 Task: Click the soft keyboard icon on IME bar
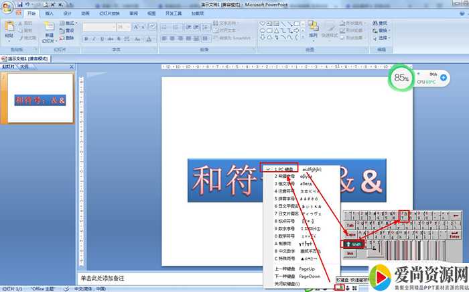tap(341, 287)
